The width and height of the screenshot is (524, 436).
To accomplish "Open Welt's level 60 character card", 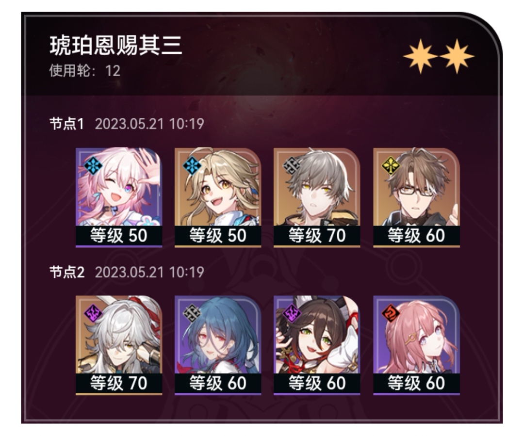I will click(416, 197).
